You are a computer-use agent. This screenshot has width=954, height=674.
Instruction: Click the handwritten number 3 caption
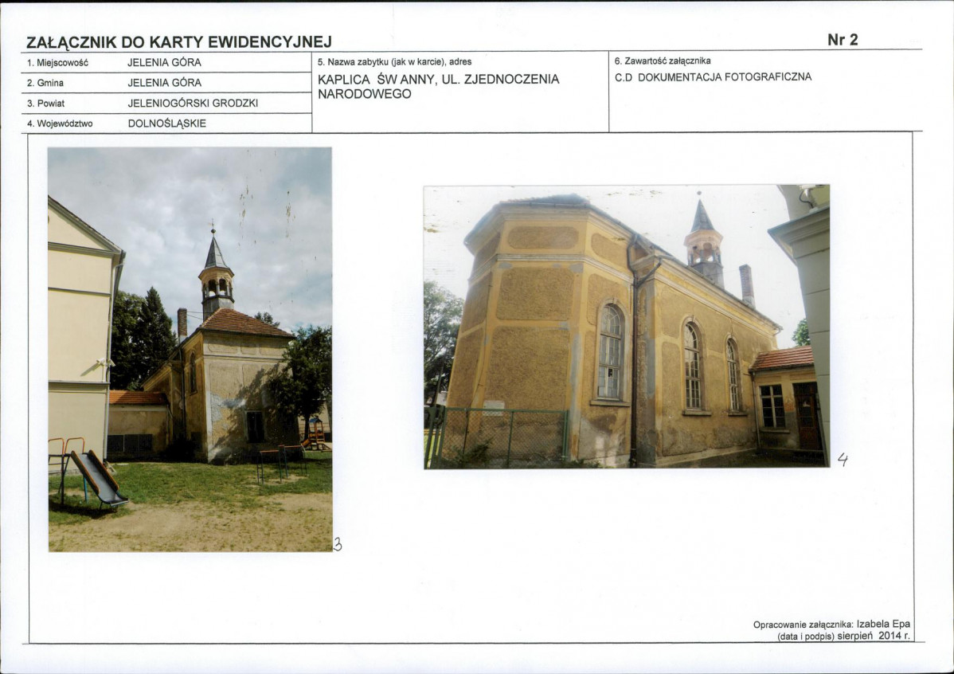point(338,545)
